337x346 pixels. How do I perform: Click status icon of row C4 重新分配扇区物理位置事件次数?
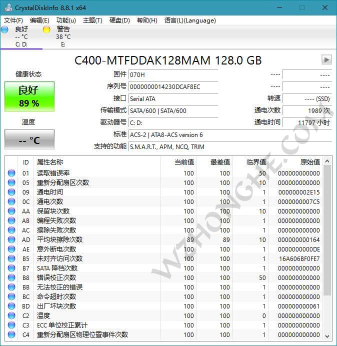click(11, 334)
